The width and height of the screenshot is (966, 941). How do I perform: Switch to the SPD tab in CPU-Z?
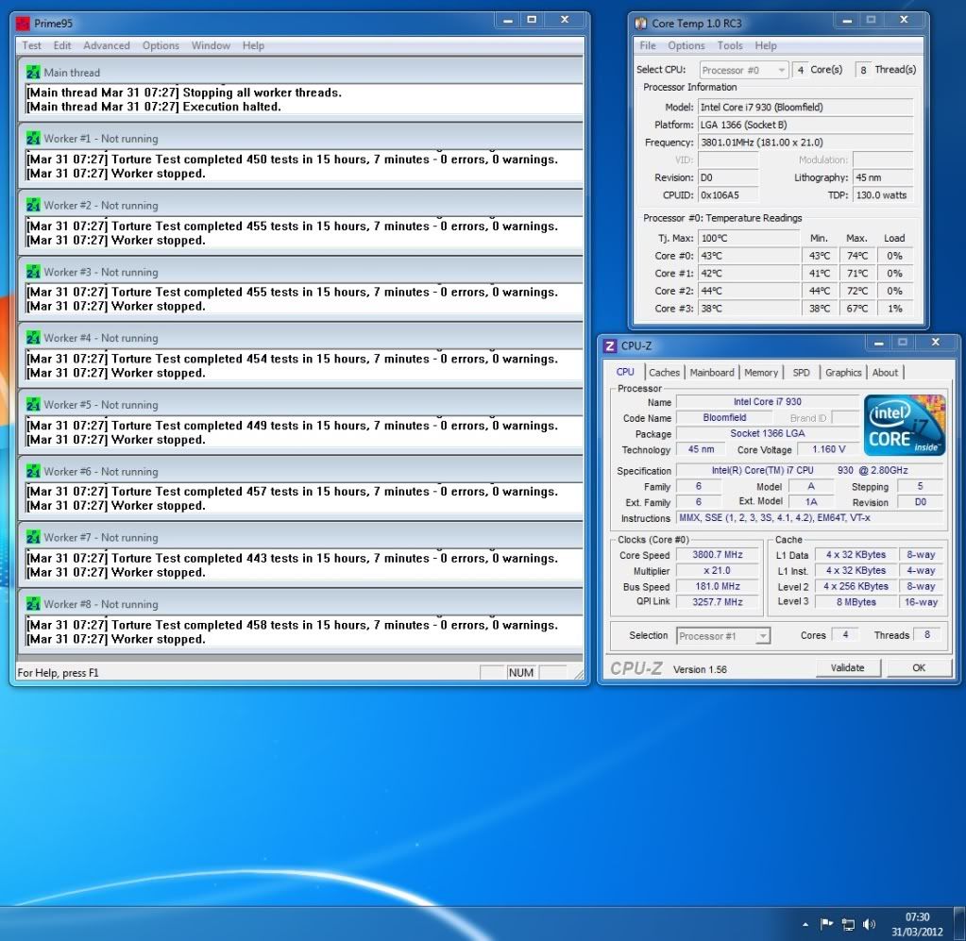click(x=800, y=372)
